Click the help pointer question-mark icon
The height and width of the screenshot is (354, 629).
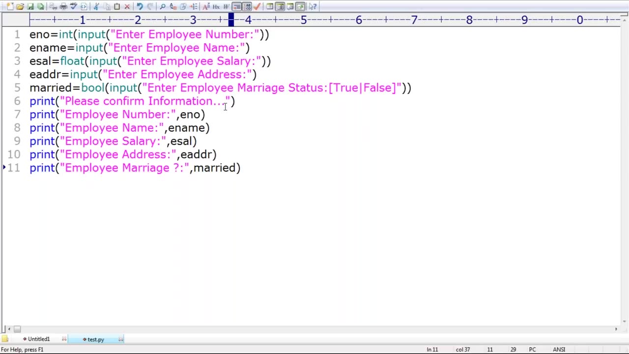[313, 6]
